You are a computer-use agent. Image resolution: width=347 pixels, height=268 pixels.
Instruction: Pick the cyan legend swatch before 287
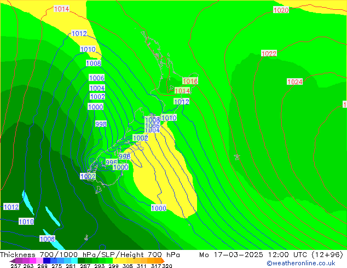(x=74, y=260)
